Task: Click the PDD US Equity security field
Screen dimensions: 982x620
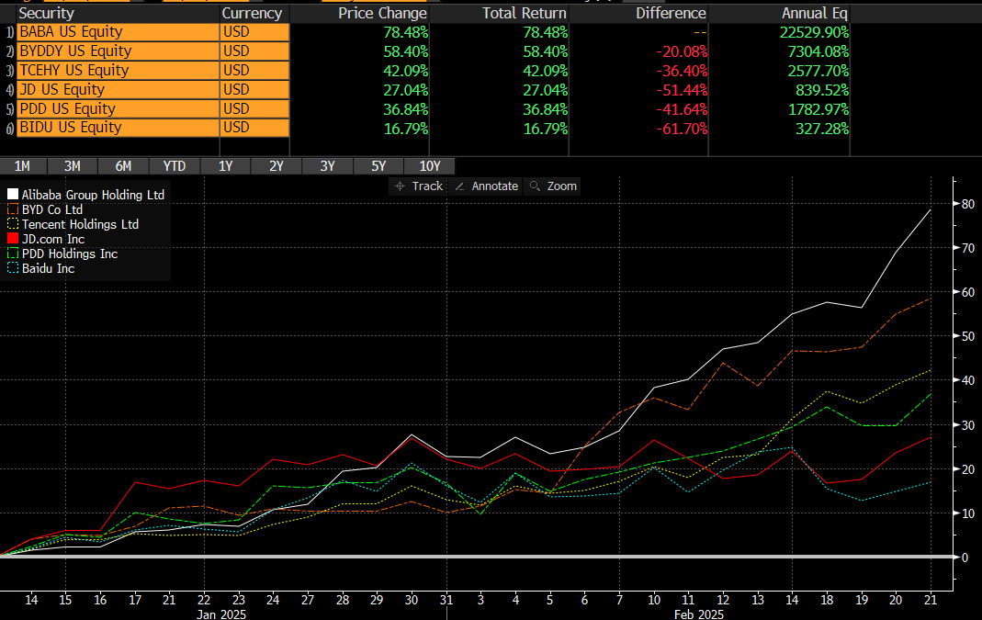Action: coord(118,109)
